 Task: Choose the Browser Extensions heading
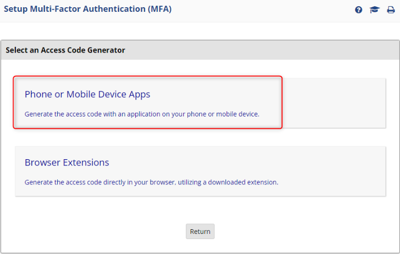(x=67, y=162)
